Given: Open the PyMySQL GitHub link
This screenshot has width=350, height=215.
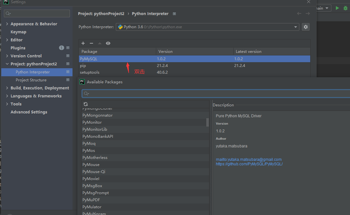Looking at the screenshot, I should (249, 164).
